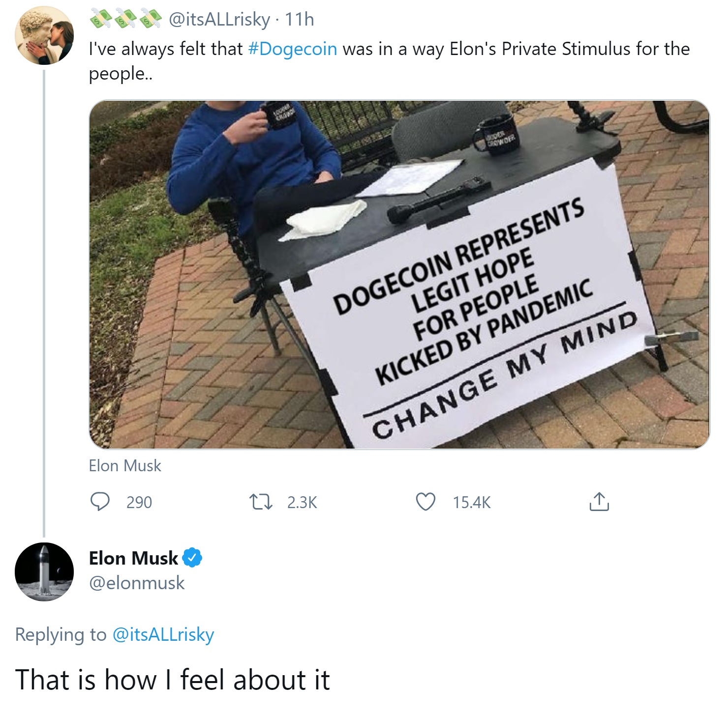Open Elon Musk's rocket profile avatar
The height and width of the screenshot is (713, 726).
coord(44,572)
